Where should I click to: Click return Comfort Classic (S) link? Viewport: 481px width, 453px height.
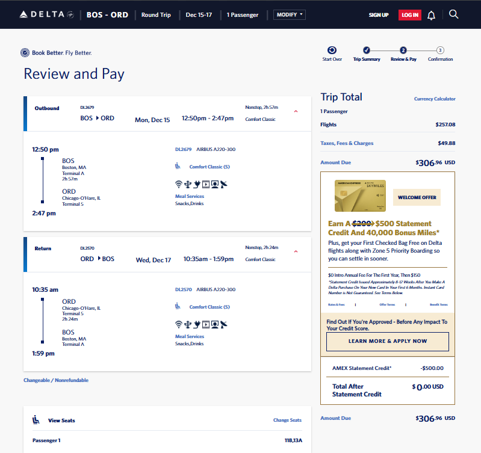(x=209, y=307)
